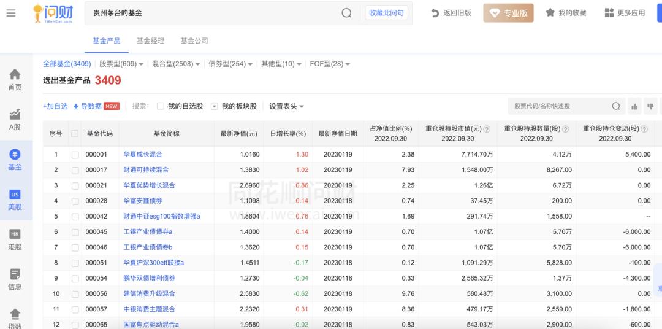Go to Home in left sidebar

pyautogui.click(x=15, y=80)
